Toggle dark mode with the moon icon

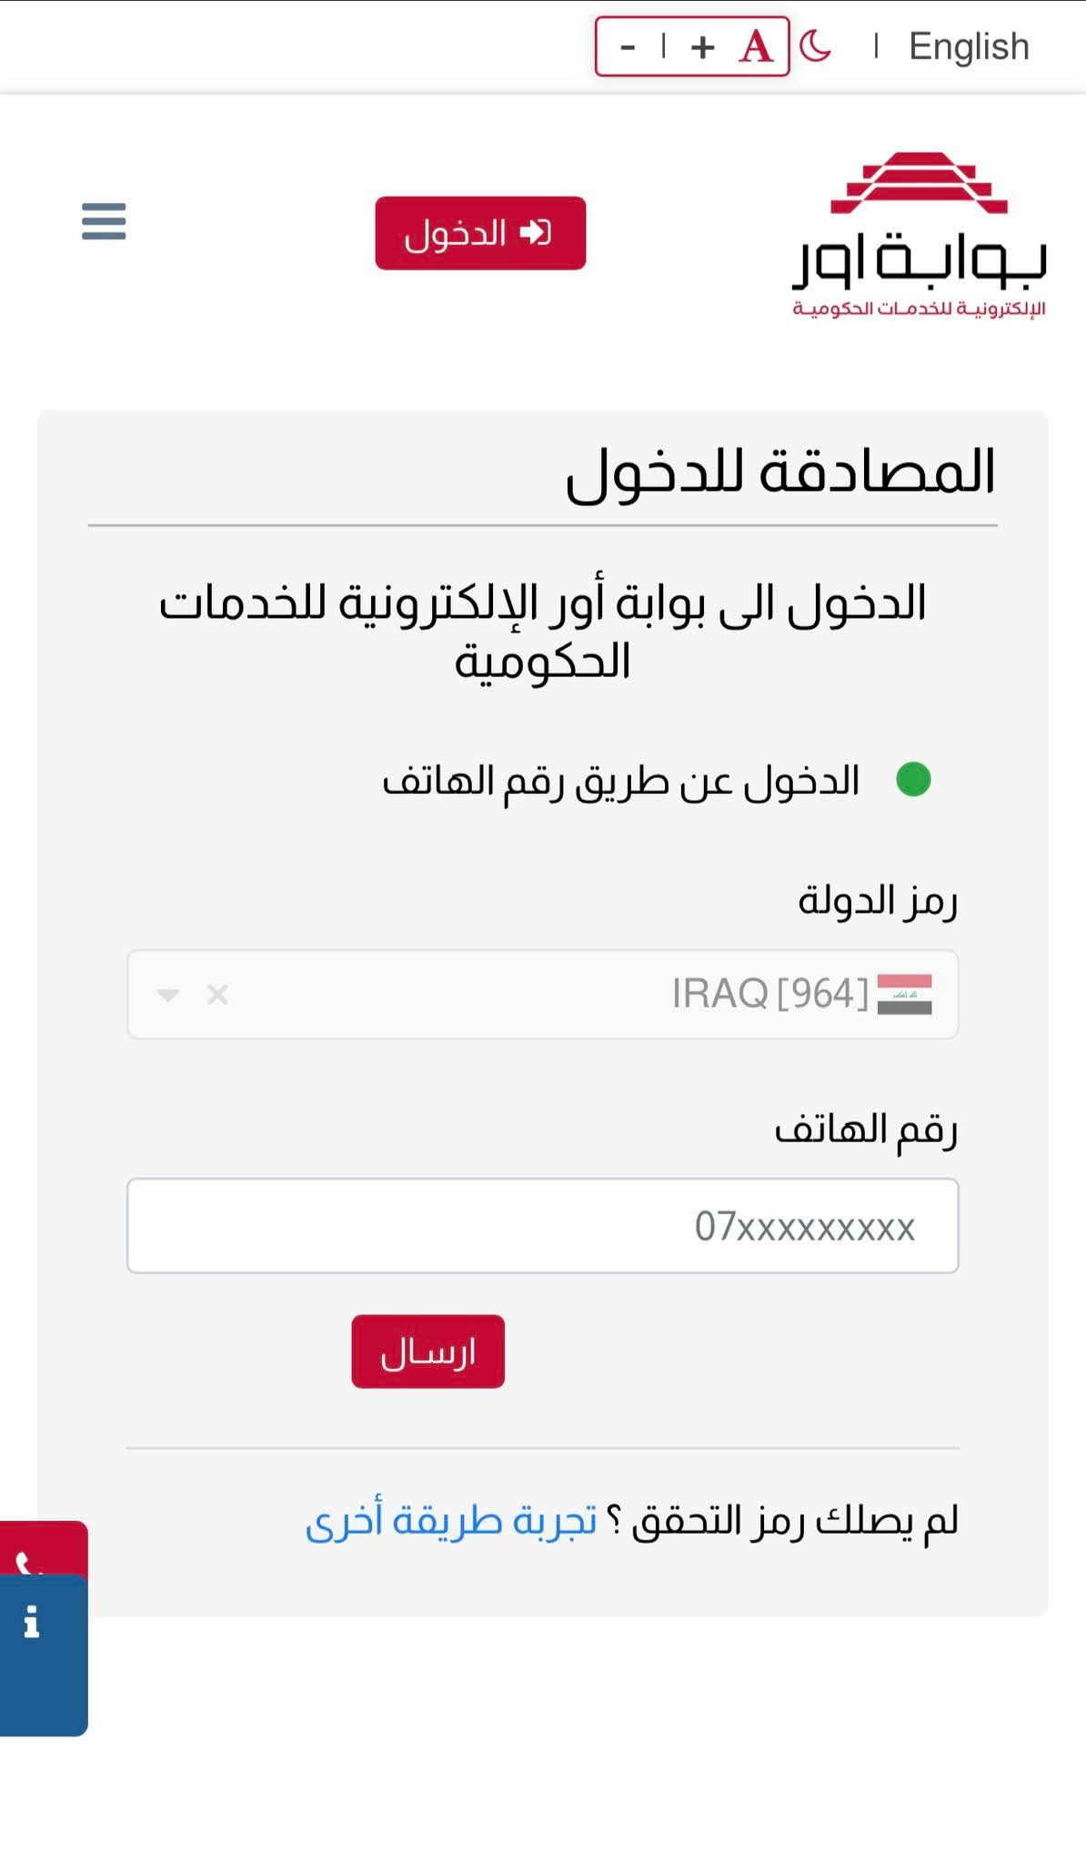[816, 44]
